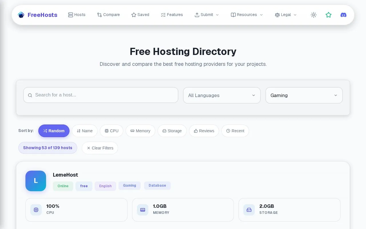This screenshot has height=229, width=366.
Task: Sort hosts by Memory
Action: tap(140, 131)
